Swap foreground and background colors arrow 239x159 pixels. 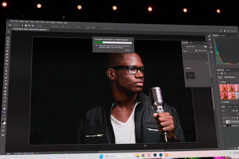point(5,119)
